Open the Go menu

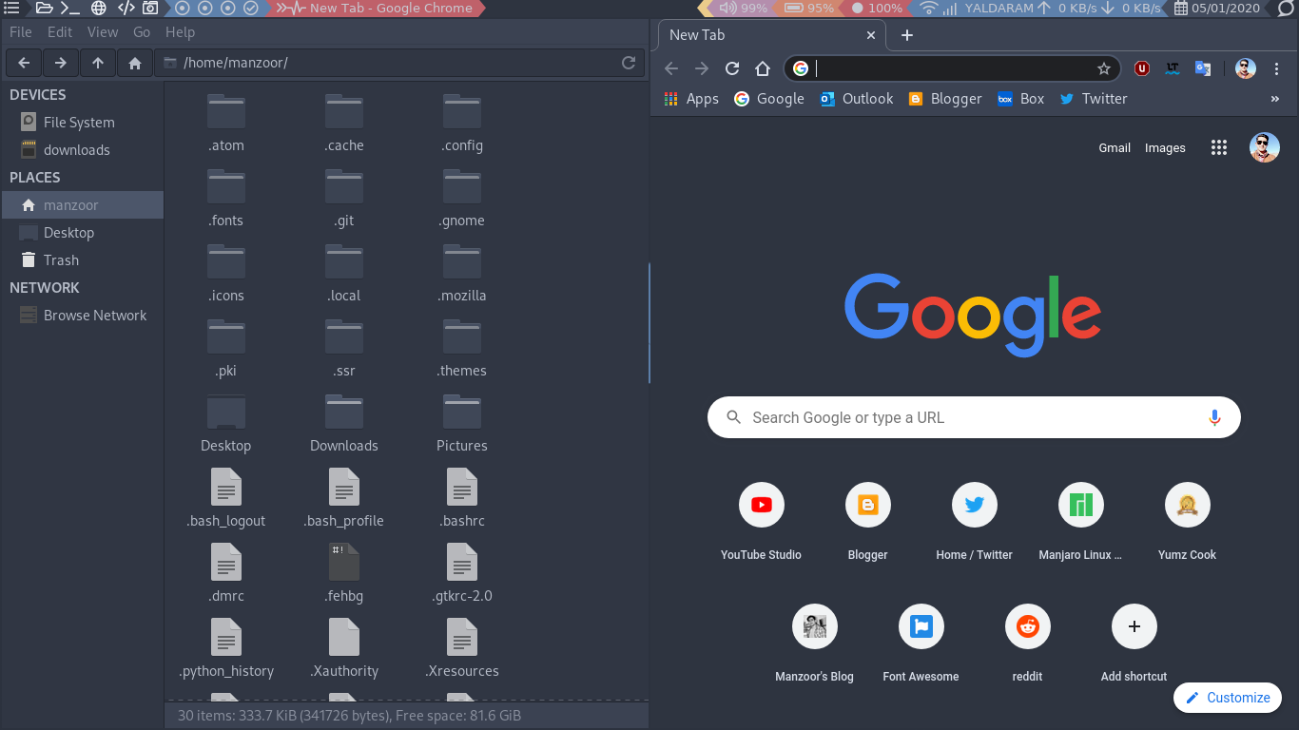tap(142, 32)
